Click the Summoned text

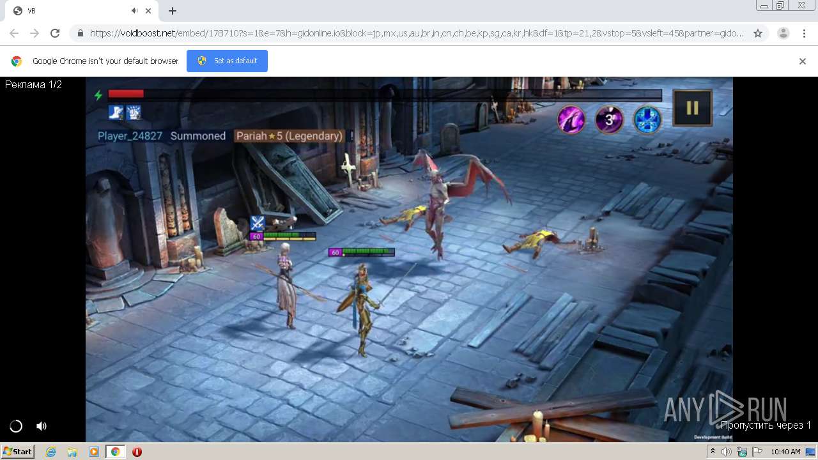pos(198,136)
